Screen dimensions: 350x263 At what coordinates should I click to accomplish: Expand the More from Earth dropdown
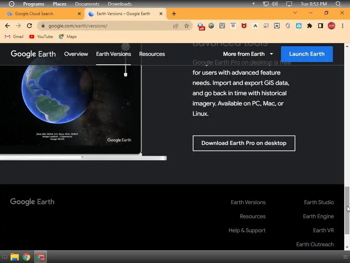(248, 54)
